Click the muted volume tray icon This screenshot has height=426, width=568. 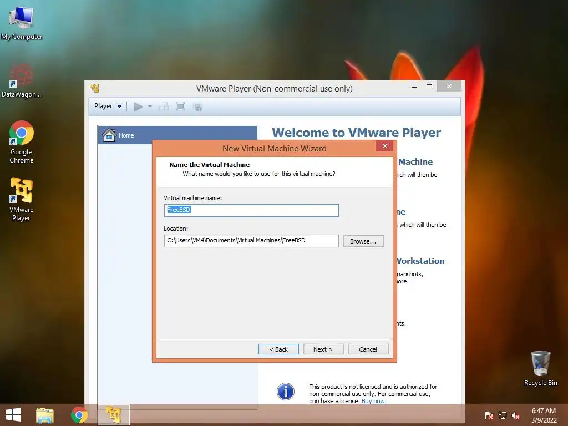(x=516, y=415)
